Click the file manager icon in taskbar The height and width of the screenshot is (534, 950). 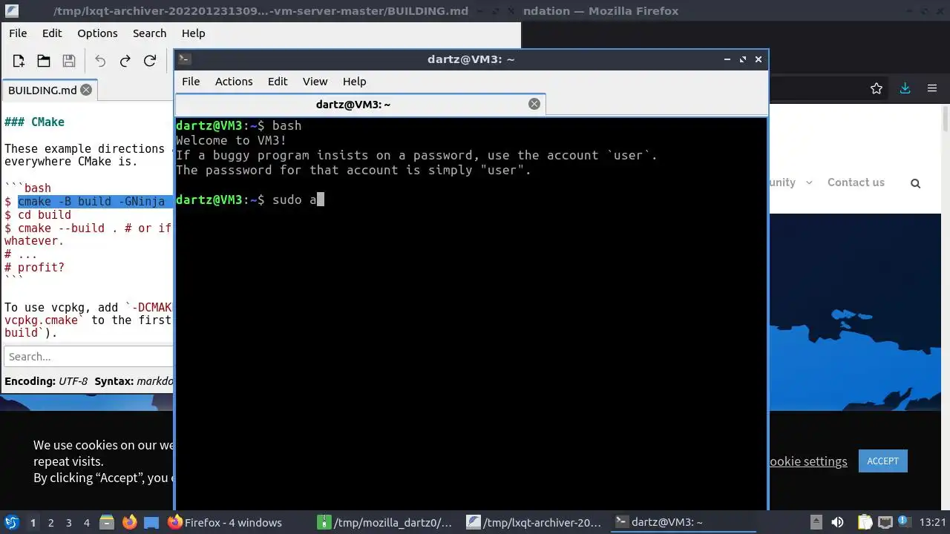(x=105, y=522)
